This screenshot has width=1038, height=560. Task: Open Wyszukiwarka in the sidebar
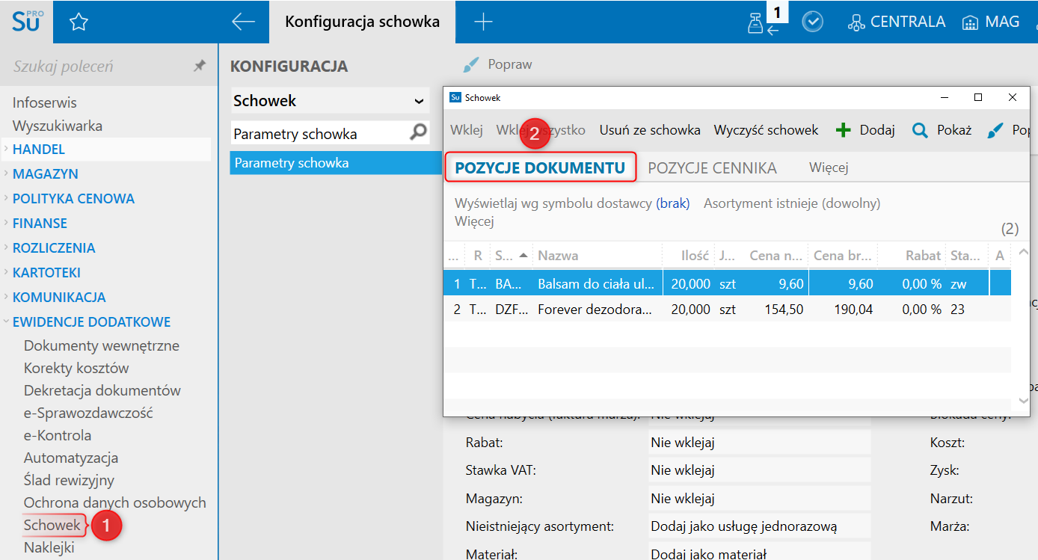(x=58, y=126)
